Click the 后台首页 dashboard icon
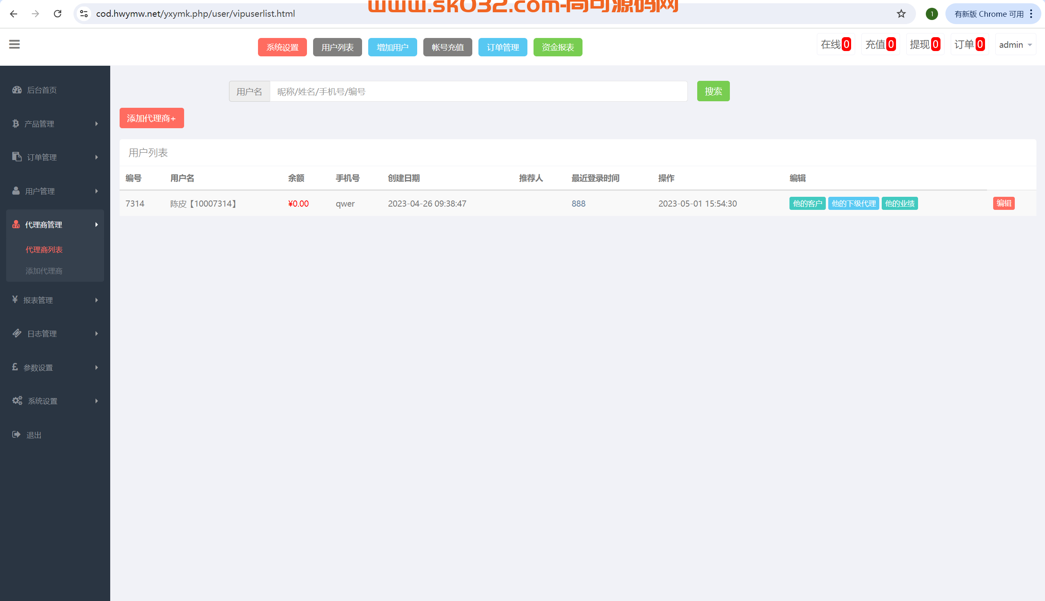Image resolution: width=1045 pixels, height=601 pixels. click(17, 89)
